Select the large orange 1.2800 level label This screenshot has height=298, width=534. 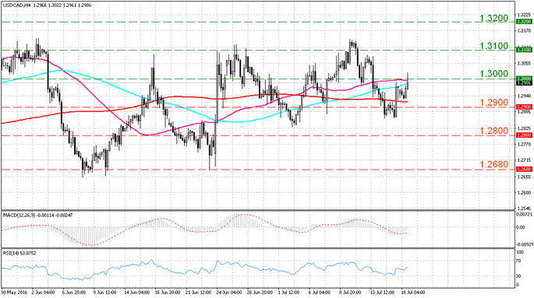[493, 131]
